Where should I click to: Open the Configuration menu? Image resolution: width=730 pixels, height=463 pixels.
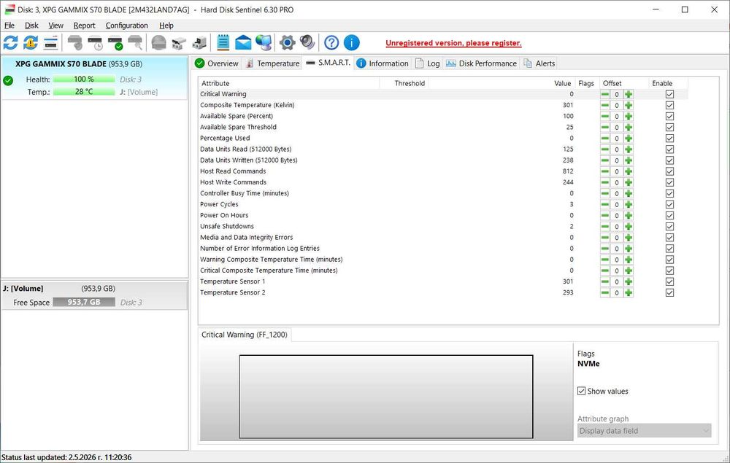(x=126, y=26)
